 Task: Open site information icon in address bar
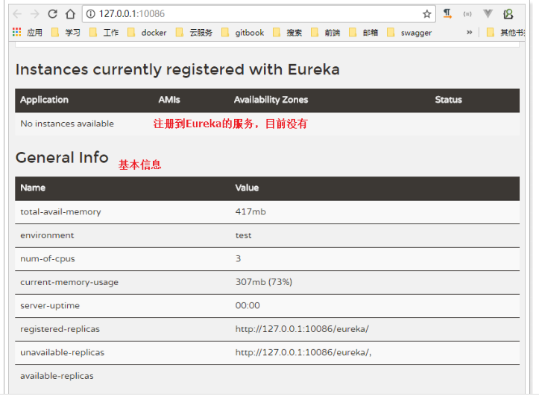point(90,14)
